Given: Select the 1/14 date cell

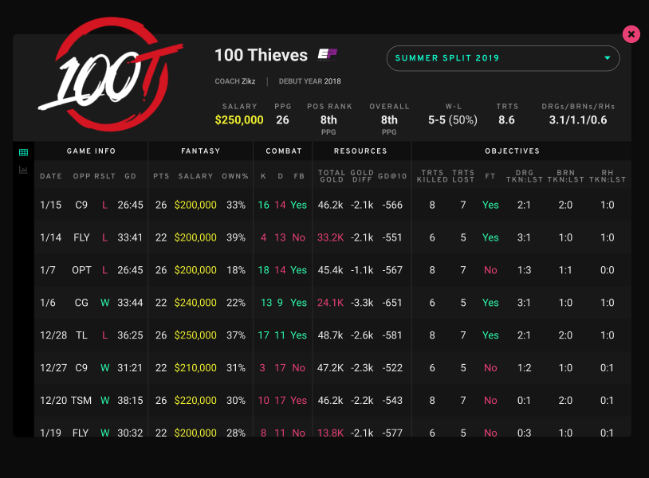Looking at the screenshot, I should tap(50, 237).
